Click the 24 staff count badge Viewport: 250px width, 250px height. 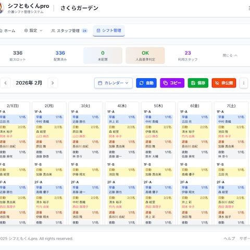pyautogui.click(x=84, y=31)
